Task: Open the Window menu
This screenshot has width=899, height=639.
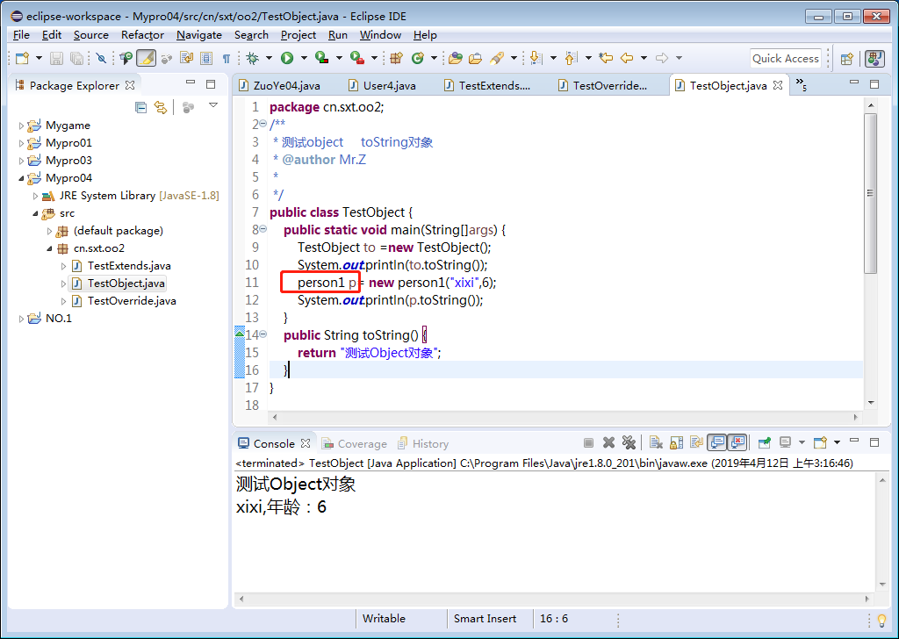Action: coord(380,35)
